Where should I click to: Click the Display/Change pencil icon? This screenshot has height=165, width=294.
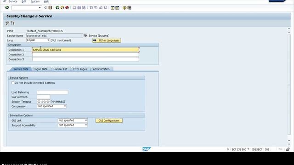click(7, 23)
